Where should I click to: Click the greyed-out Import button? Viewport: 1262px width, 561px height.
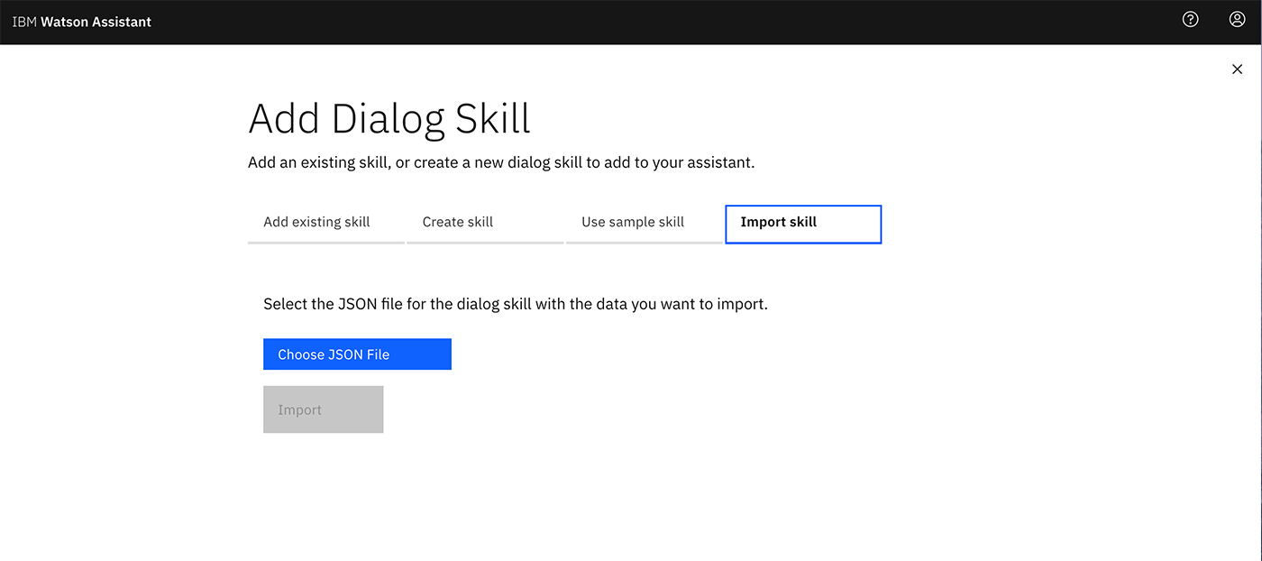tap(324, 409)
